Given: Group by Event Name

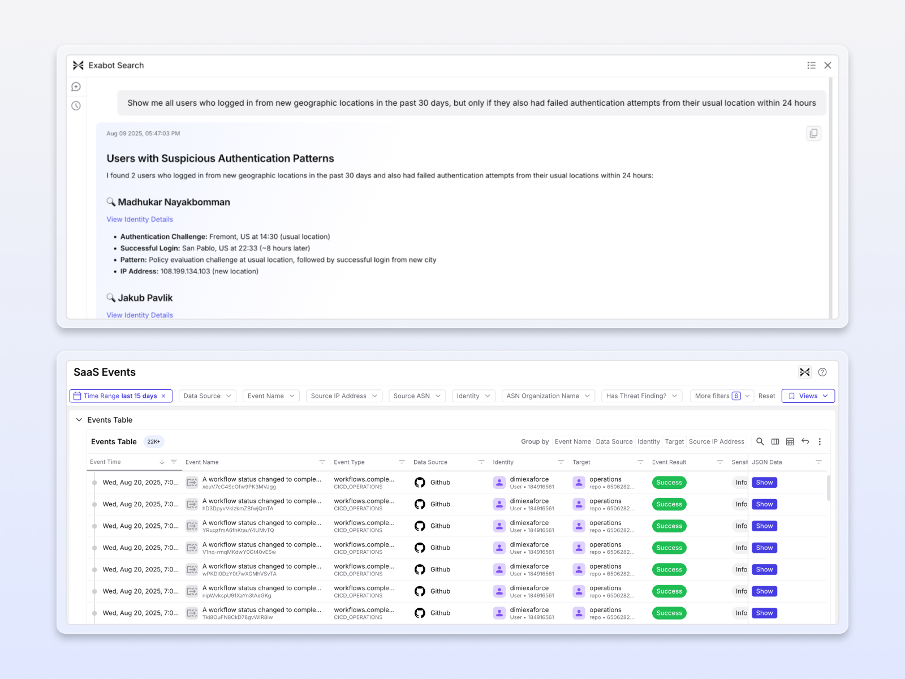Looking at the screenshot, I should (573, 441).
